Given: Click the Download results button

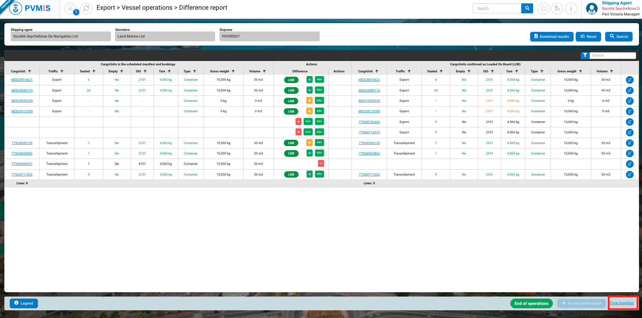Looking at the screenshot, I should tap(552, 37).
